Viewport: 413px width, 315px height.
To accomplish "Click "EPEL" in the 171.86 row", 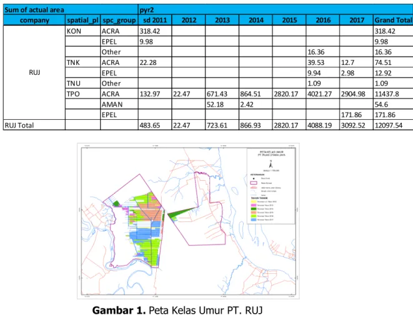I will [x=119, y=115].
